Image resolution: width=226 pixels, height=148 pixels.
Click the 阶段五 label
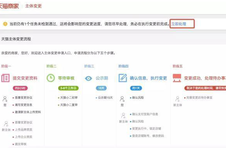point(178,66)
